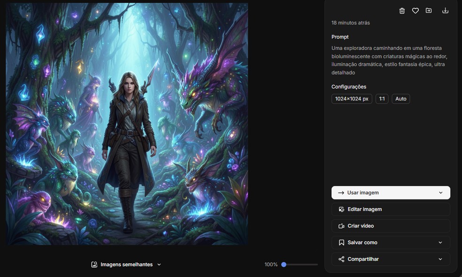Expand the Imagens semelhantes chevron
The height and width of the screenshot is (277, 462).
tap(159, 265)
